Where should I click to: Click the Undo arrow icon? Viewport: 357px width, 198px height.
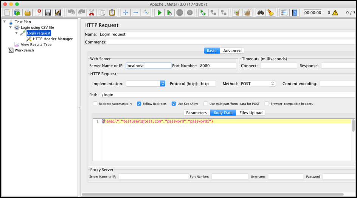pos(71,12)
